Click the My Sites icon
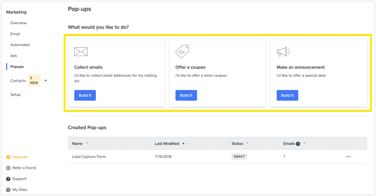Viewport: 376px width, 196px height. coord(8,190)
